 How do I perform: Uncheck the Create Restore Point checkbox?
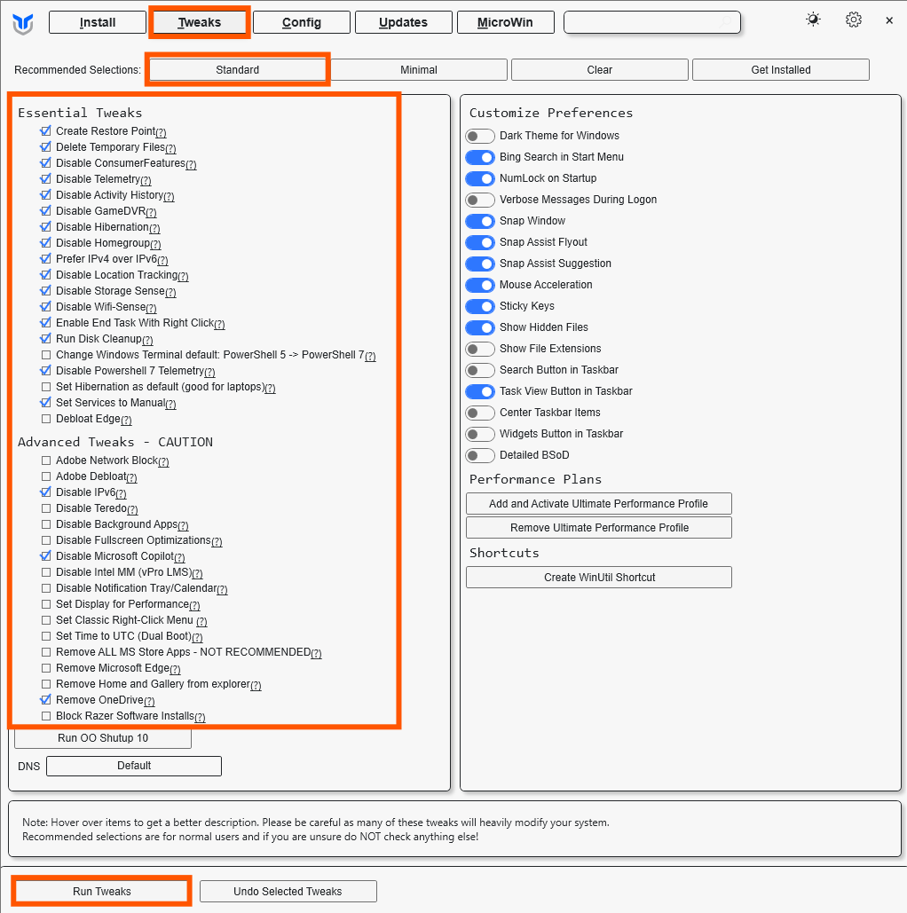(x=46, y=131)
